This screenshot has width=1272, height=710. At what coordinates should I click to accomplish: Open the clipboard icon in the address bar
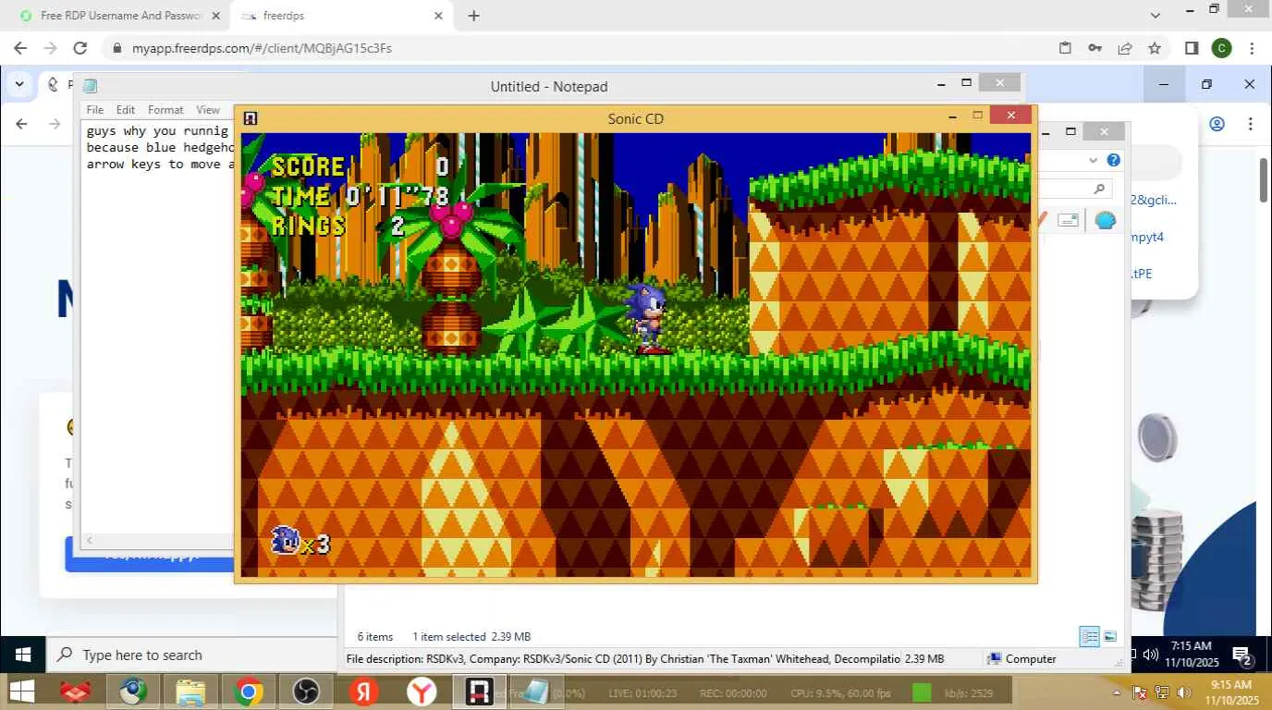(1065, 48)
